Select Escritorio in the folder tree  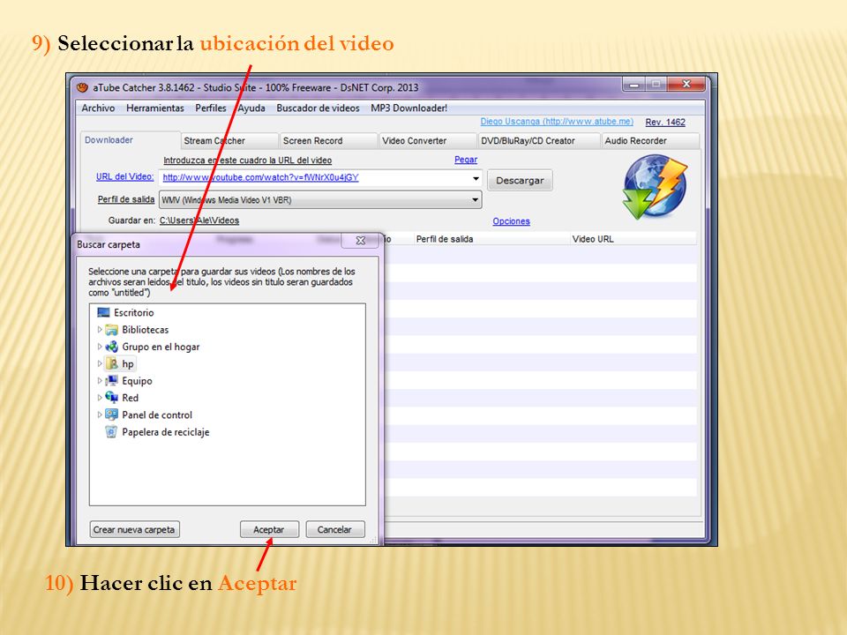(x=134, y=312)
